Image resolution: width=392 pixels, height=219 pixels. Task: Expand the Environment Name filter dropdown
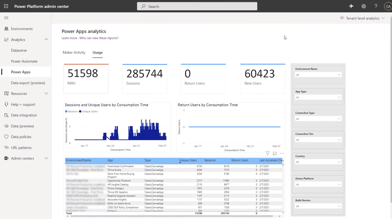318,75
